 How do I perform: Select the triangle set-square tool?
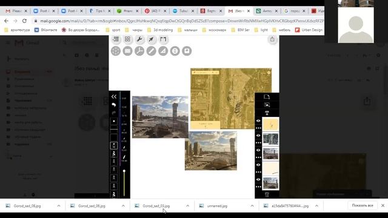click(163, 51)
